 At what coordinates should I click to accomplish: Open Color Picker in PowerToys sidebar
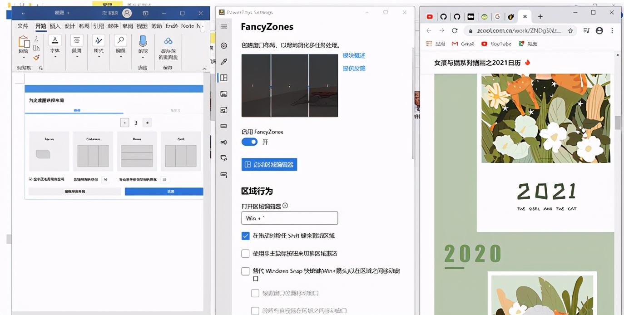[223, 62]
